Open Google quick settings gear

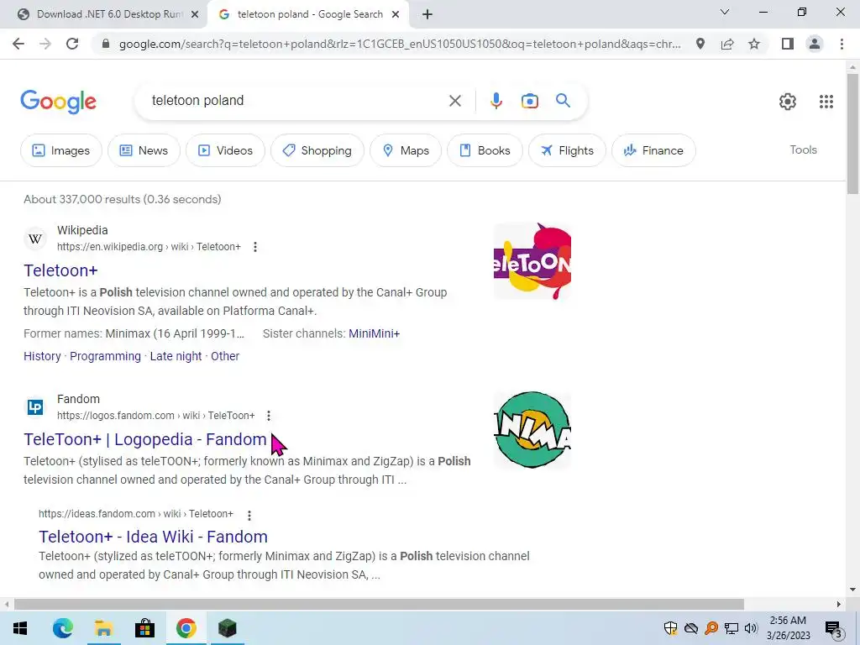click(x=788, y=102)
